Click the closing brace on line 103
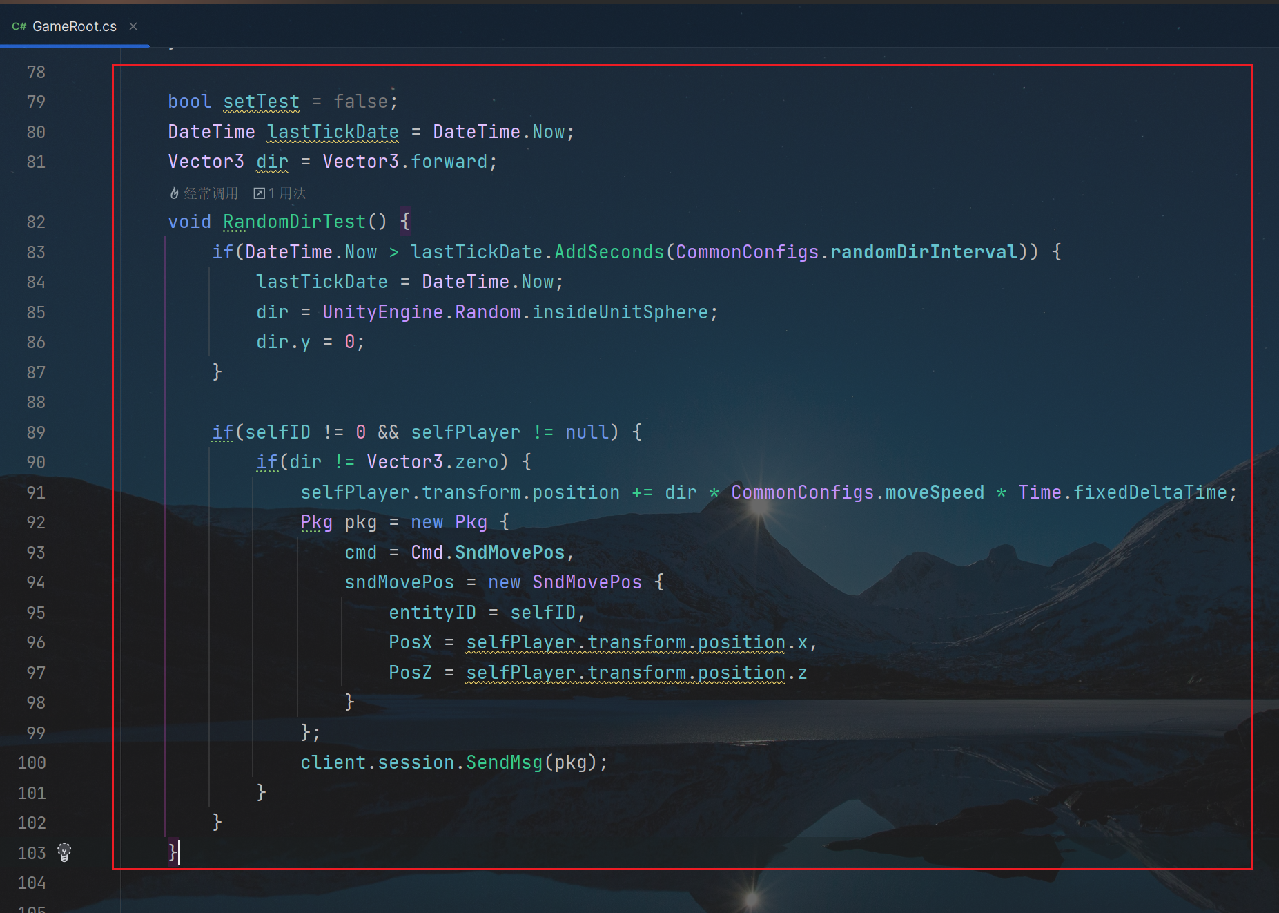This screenshot has height=913, width=1279. click(173, 852)
